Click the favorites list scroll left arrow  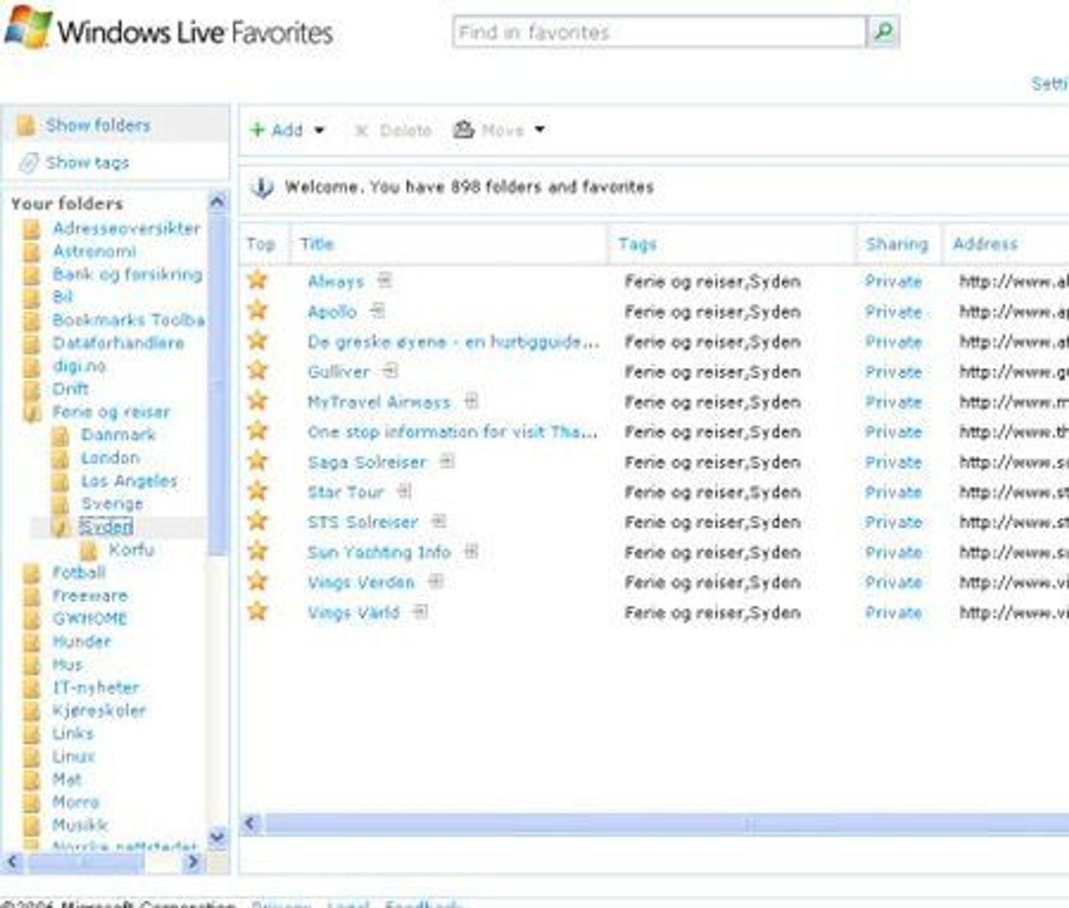(251, 824)
